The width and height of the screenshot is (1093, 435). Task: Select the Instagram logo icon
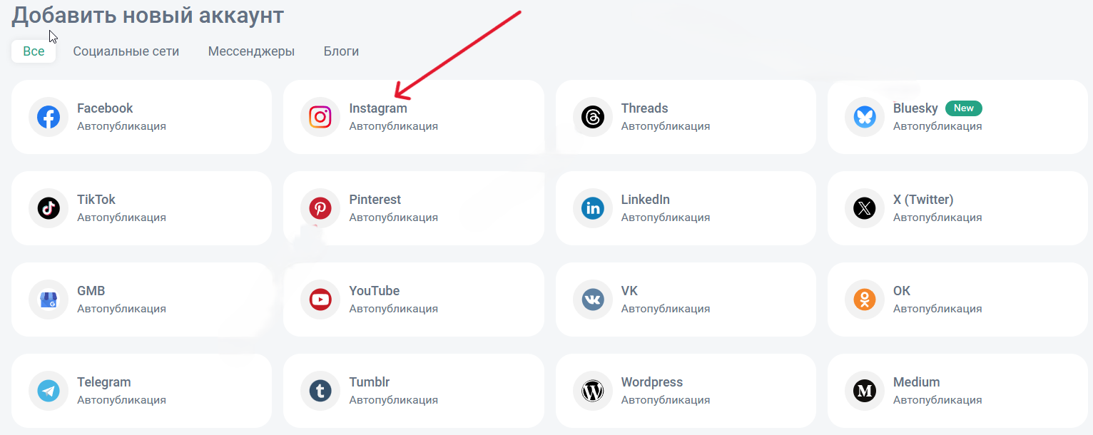point(320,117)
